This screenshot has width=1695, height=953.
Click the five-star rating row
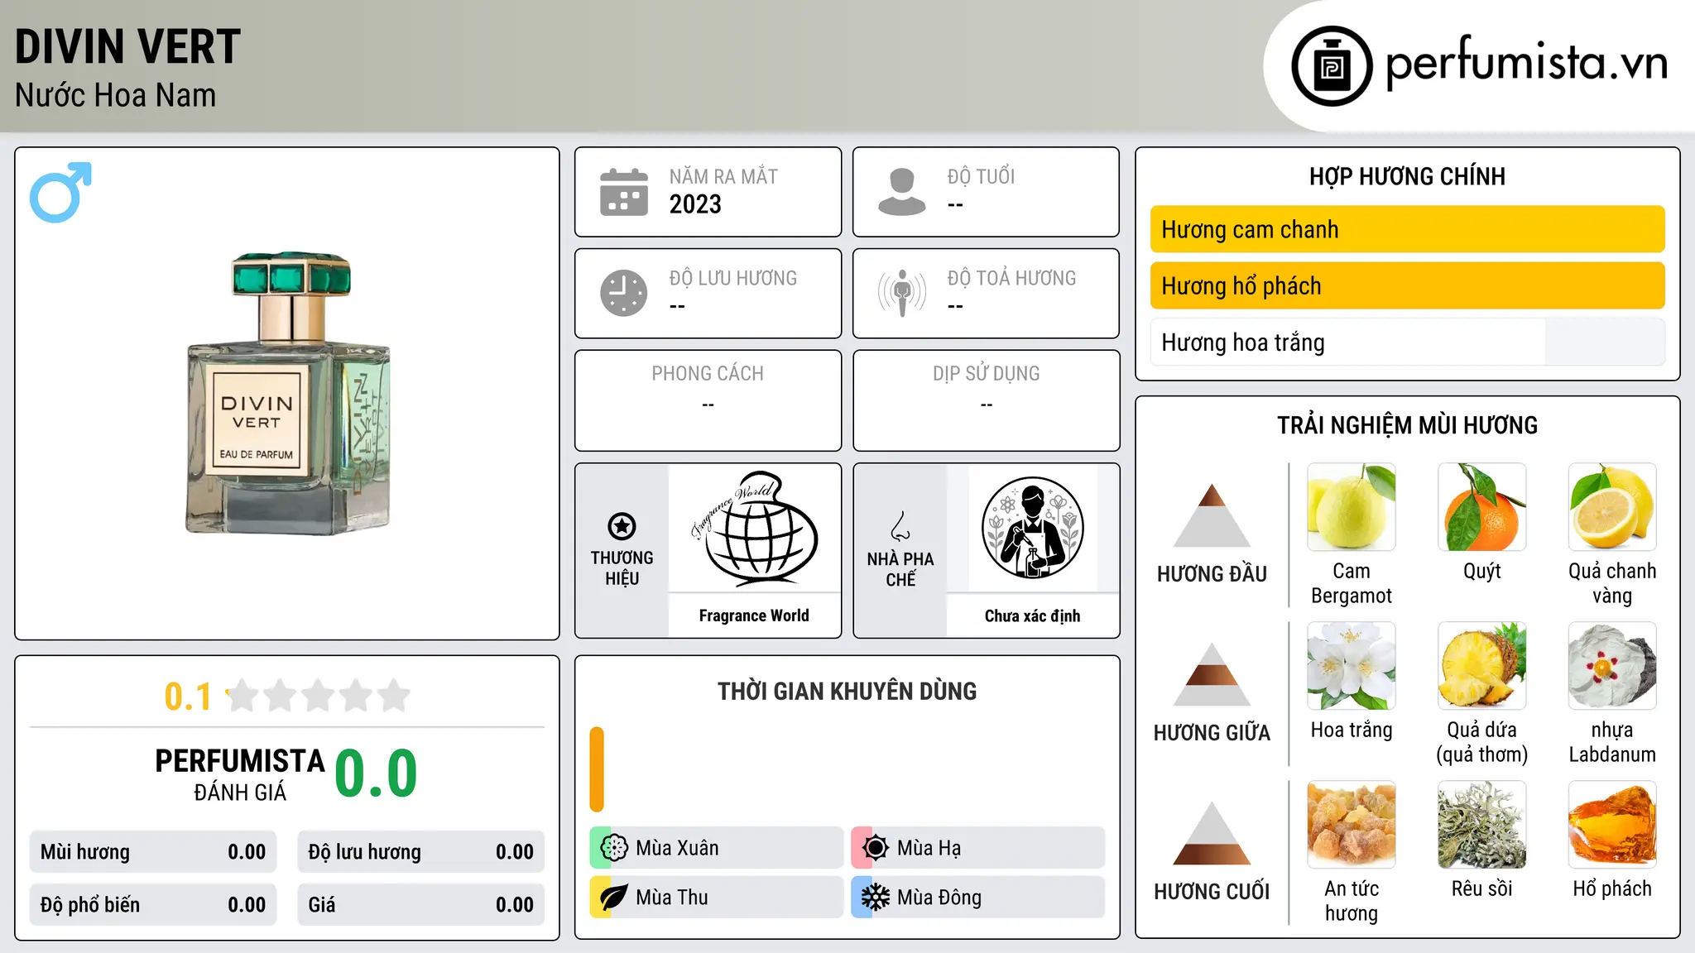[x=319, y=696]
